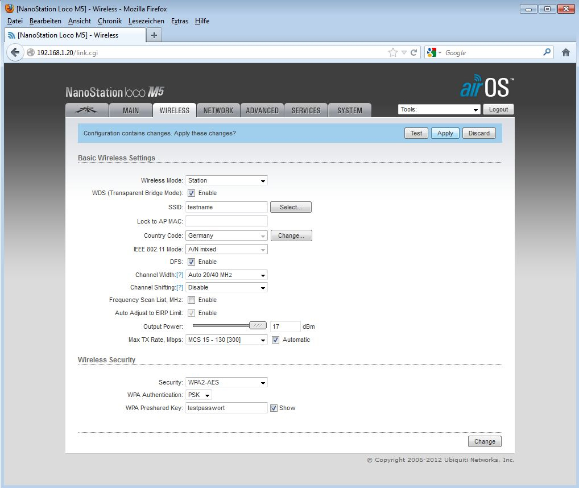
Task: Switch to the SYSTEM tab
Action: tap(350, 110)
